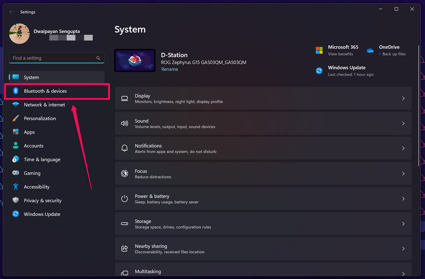Click the desktop wallpaper thumbnail for D-Station
The height and width of the screenshot is (279, 425).
(135, 60)
